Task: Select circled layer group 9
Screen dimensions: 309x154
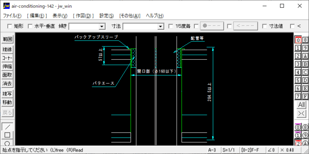Action: click(x=305, y=135)
